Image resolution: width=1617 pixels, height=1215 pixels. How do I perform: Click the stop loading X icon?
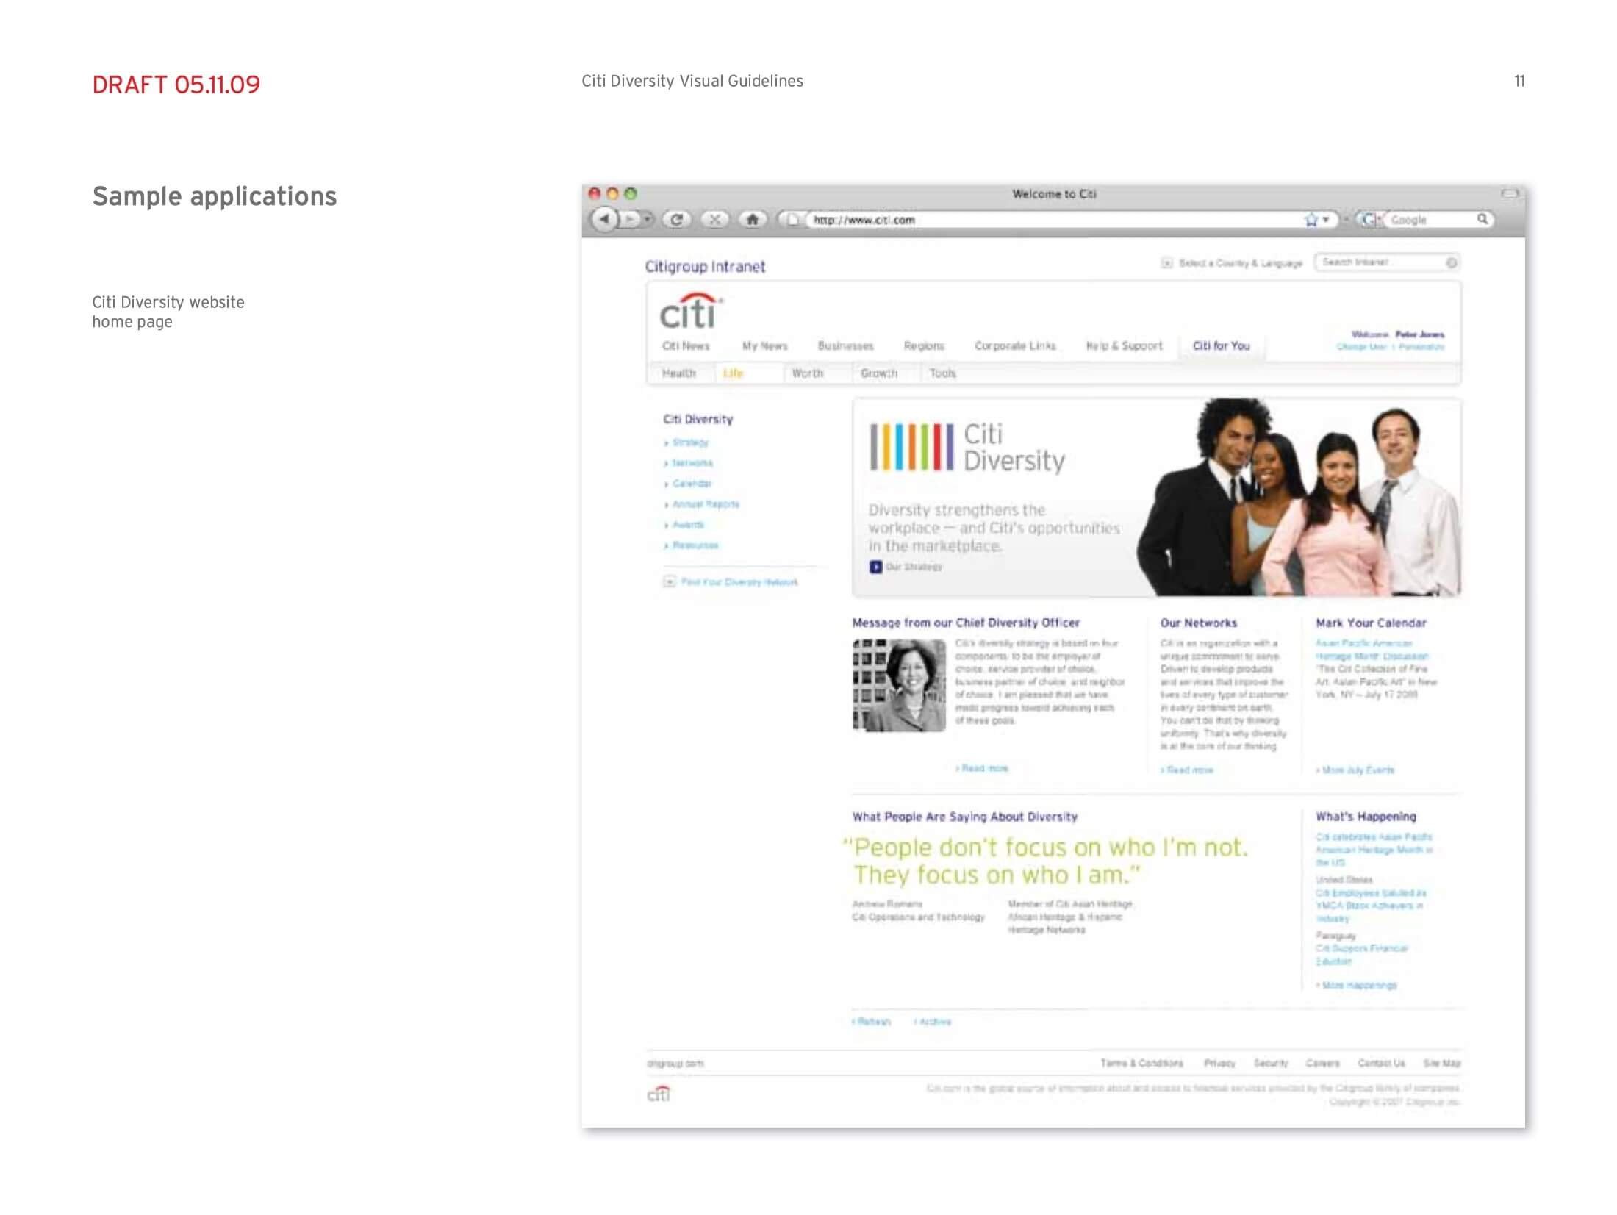714,219
